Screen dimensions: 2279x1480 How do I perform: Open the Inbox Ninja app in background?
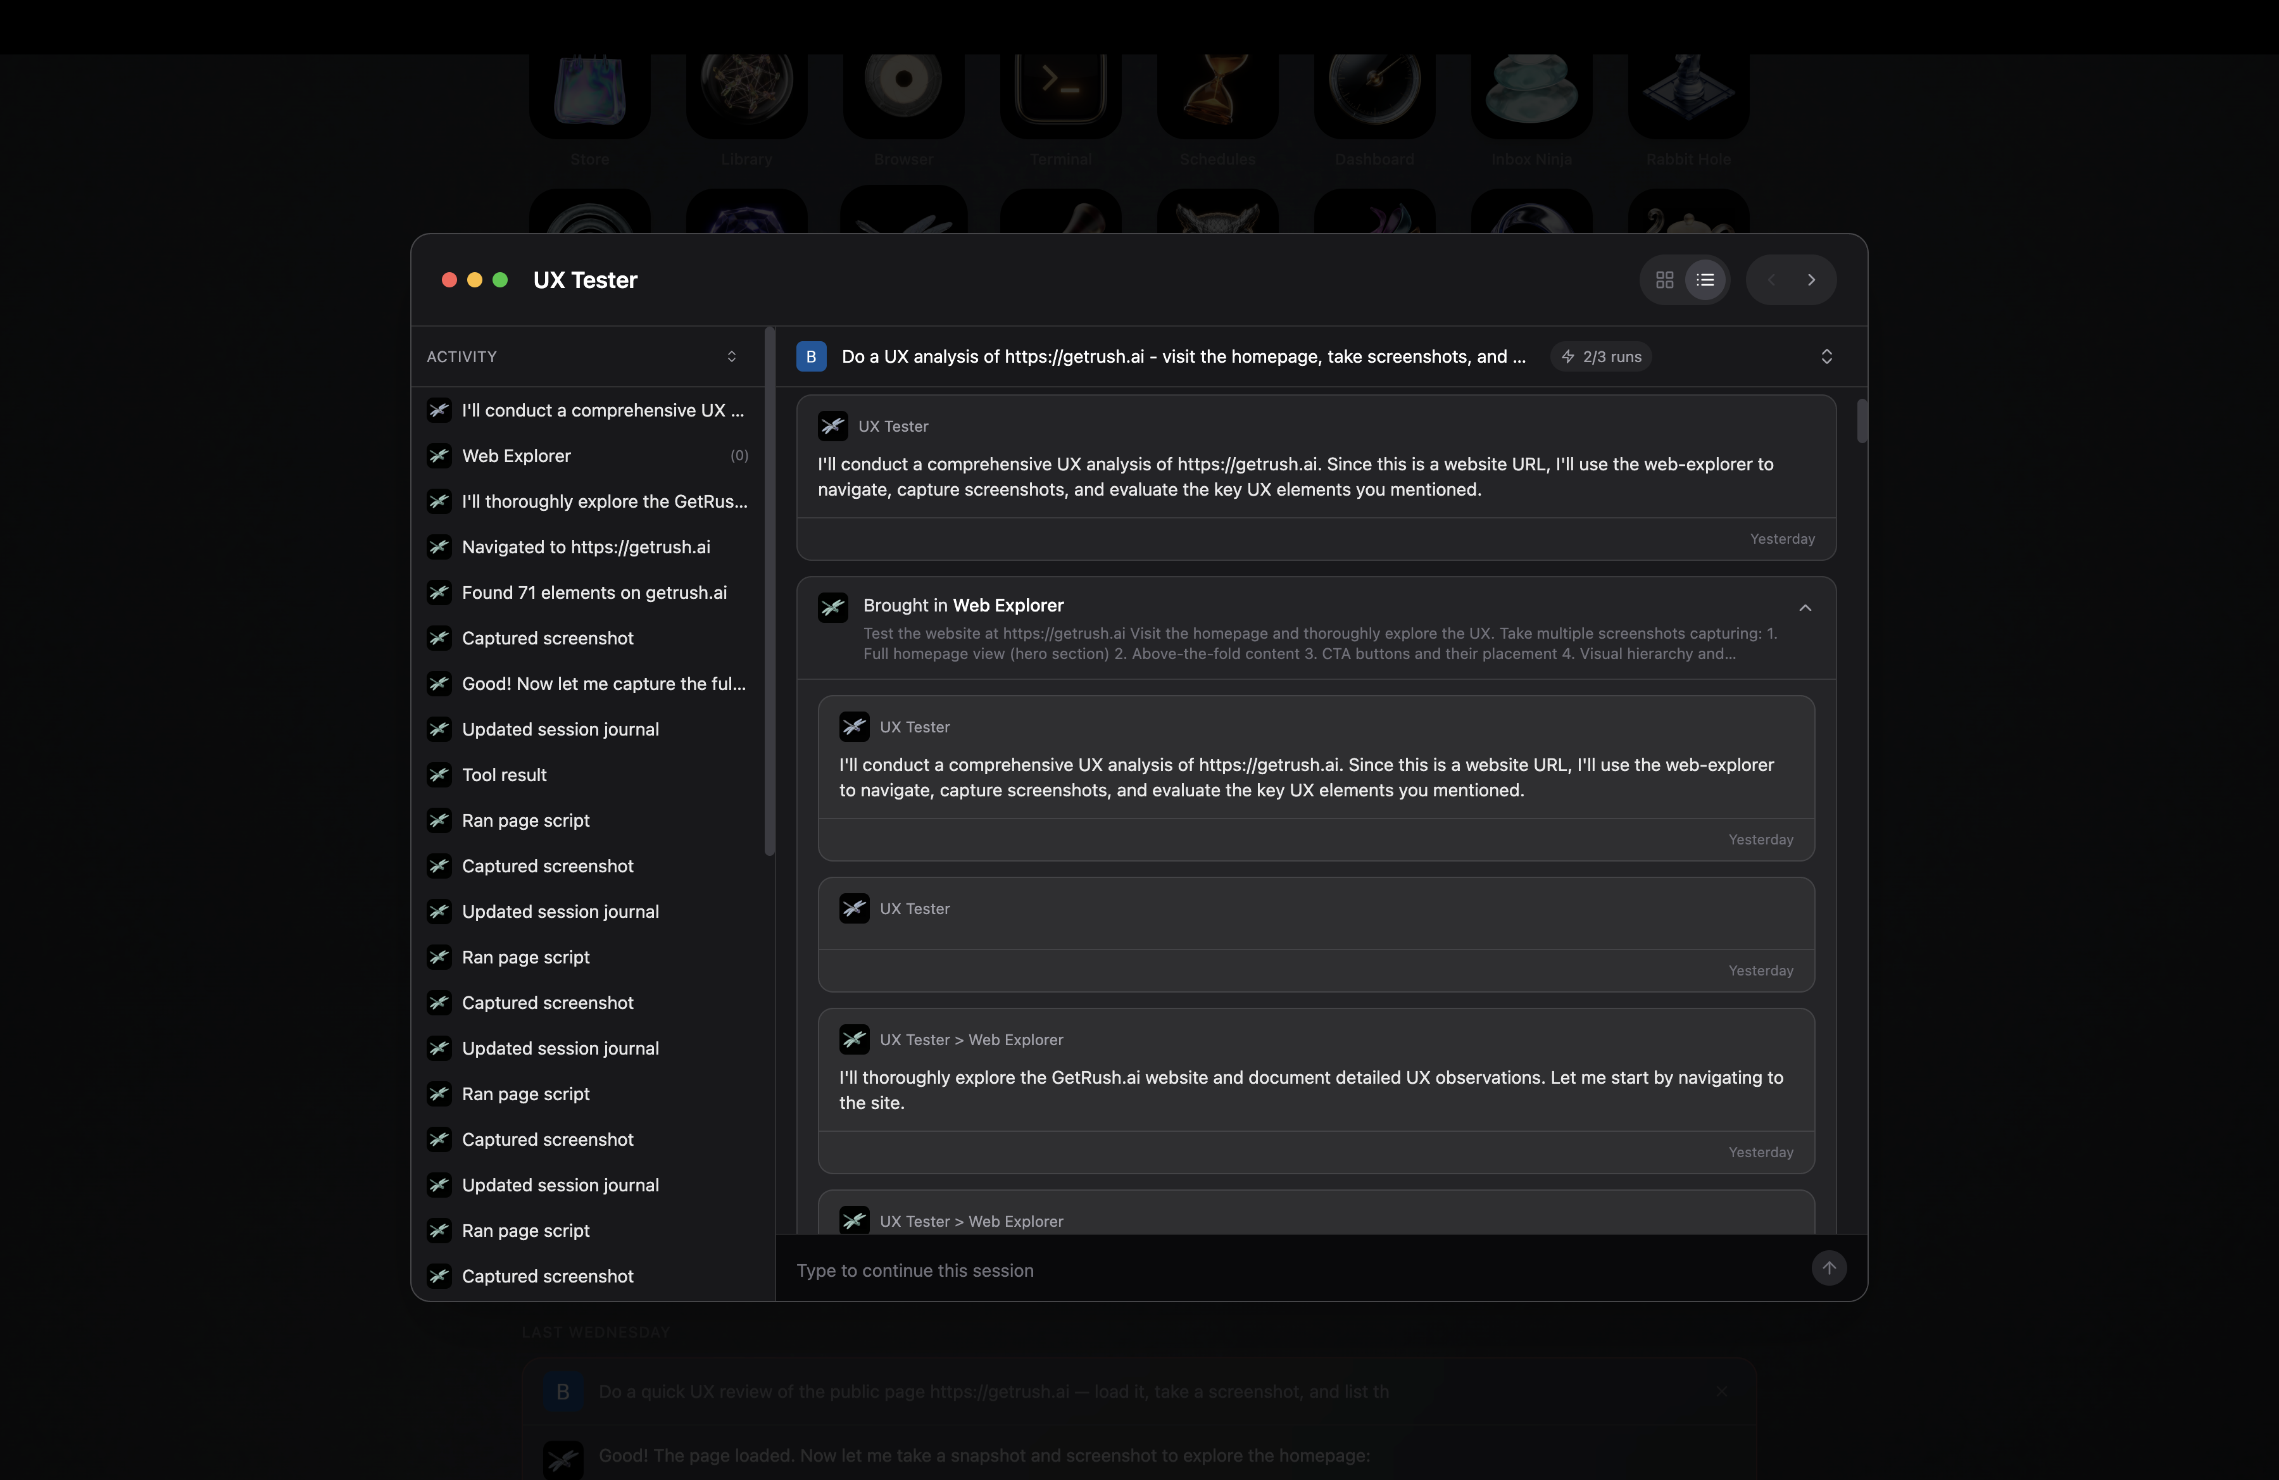pyautogui.click(x=1531, y=96)
